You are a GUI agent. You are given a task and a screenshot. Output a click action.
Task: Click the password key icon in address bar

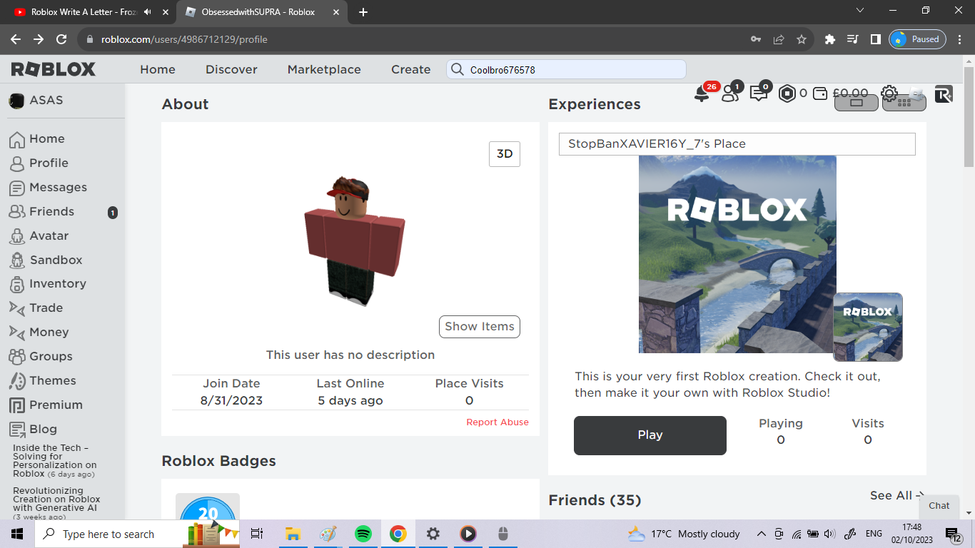click(x=756, y=39)
